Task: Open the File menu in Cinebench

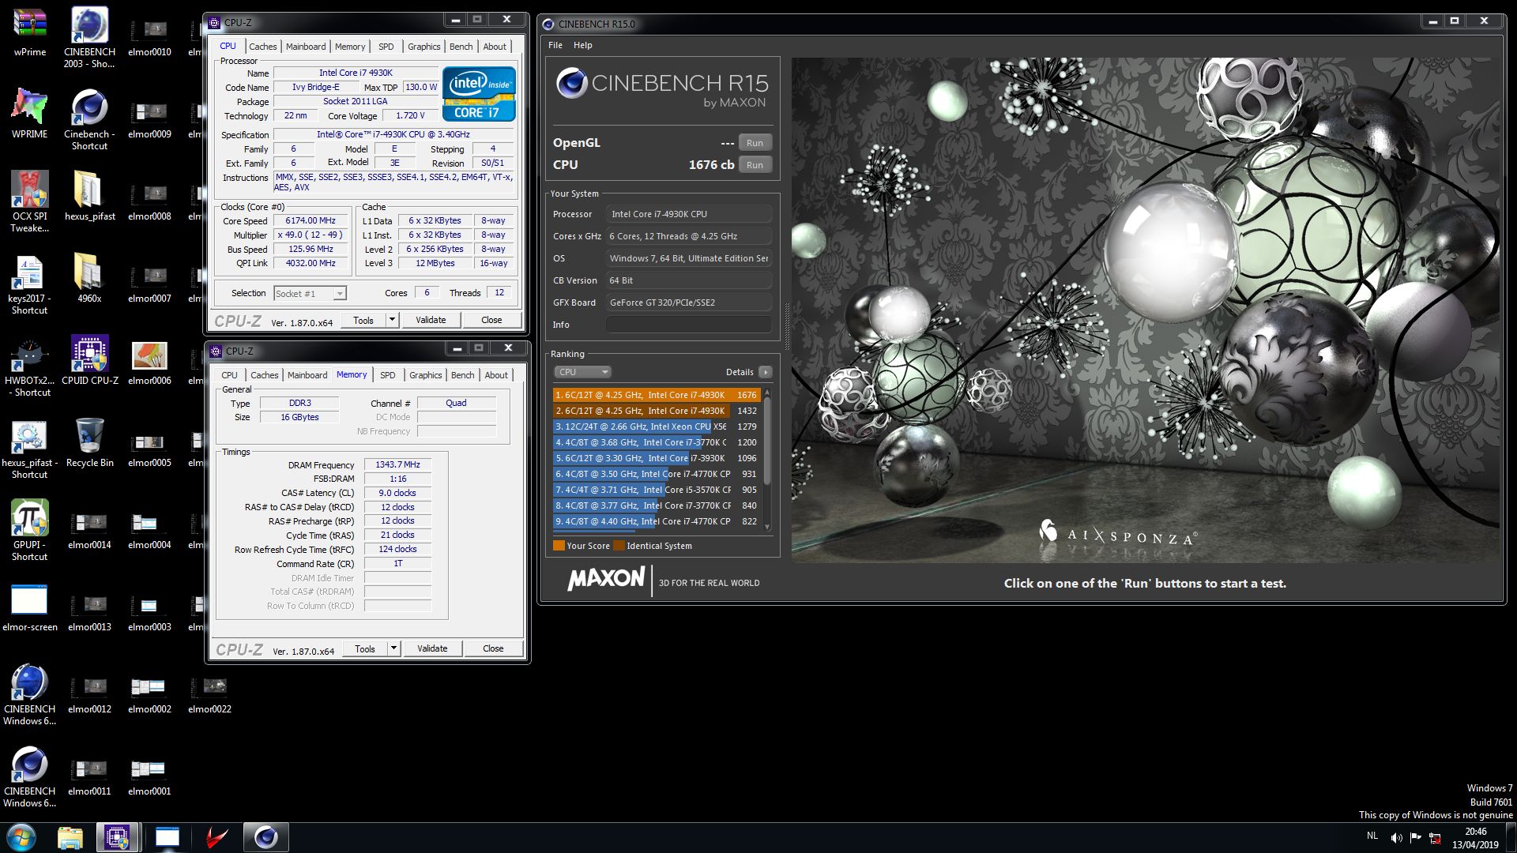Action: tap(555, 45)
